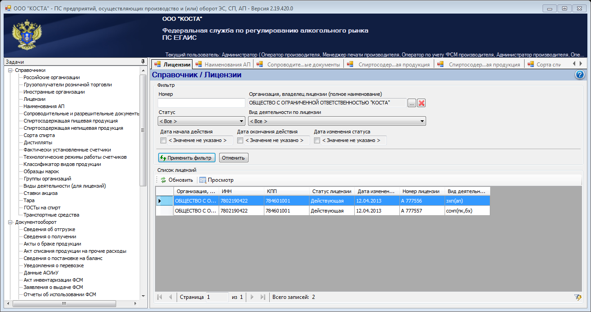The width and height of the screenshot is (591, 312).
Task: Sort by ИНН column header
Action: [x=241, y=191]
